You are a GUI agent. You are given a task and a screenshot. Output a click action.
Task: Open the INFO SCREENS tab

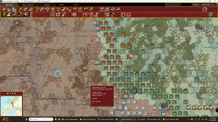(28, 5)
